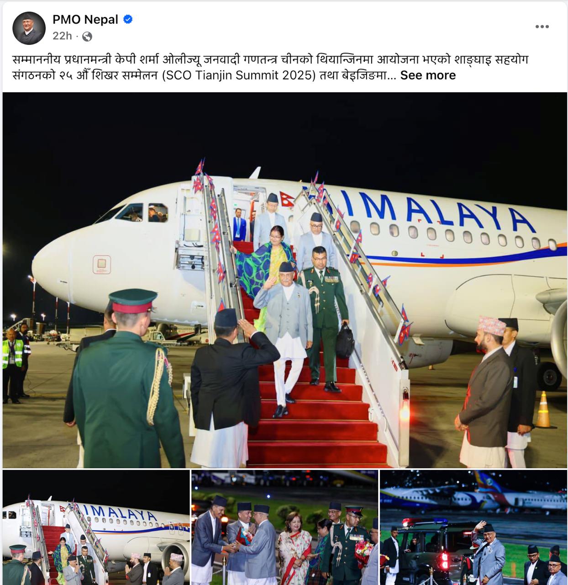Open the large Himalaya airplane arrival photo
Image resolution: width=568 pixels, height=585 pixels.
click(284, 280)
